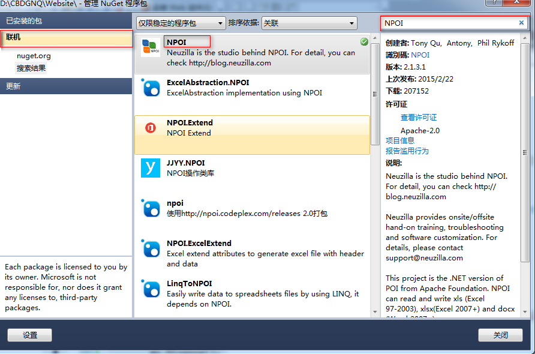Click the 关闭 button
535x354 pixels.
500,335
